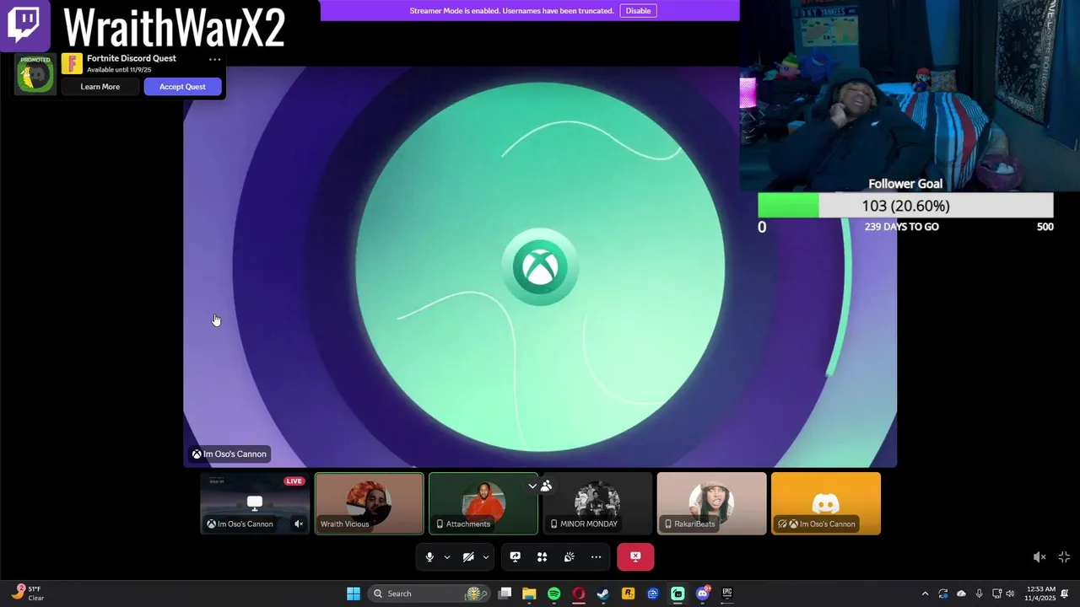
Task: Click the Twitch logo overlay
Action: (x=24, y=25)
